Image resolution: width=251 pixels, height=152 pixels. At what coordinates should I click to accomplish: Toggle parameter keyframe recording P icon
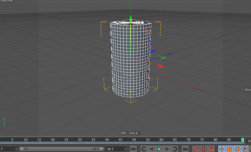coord(245,149)
